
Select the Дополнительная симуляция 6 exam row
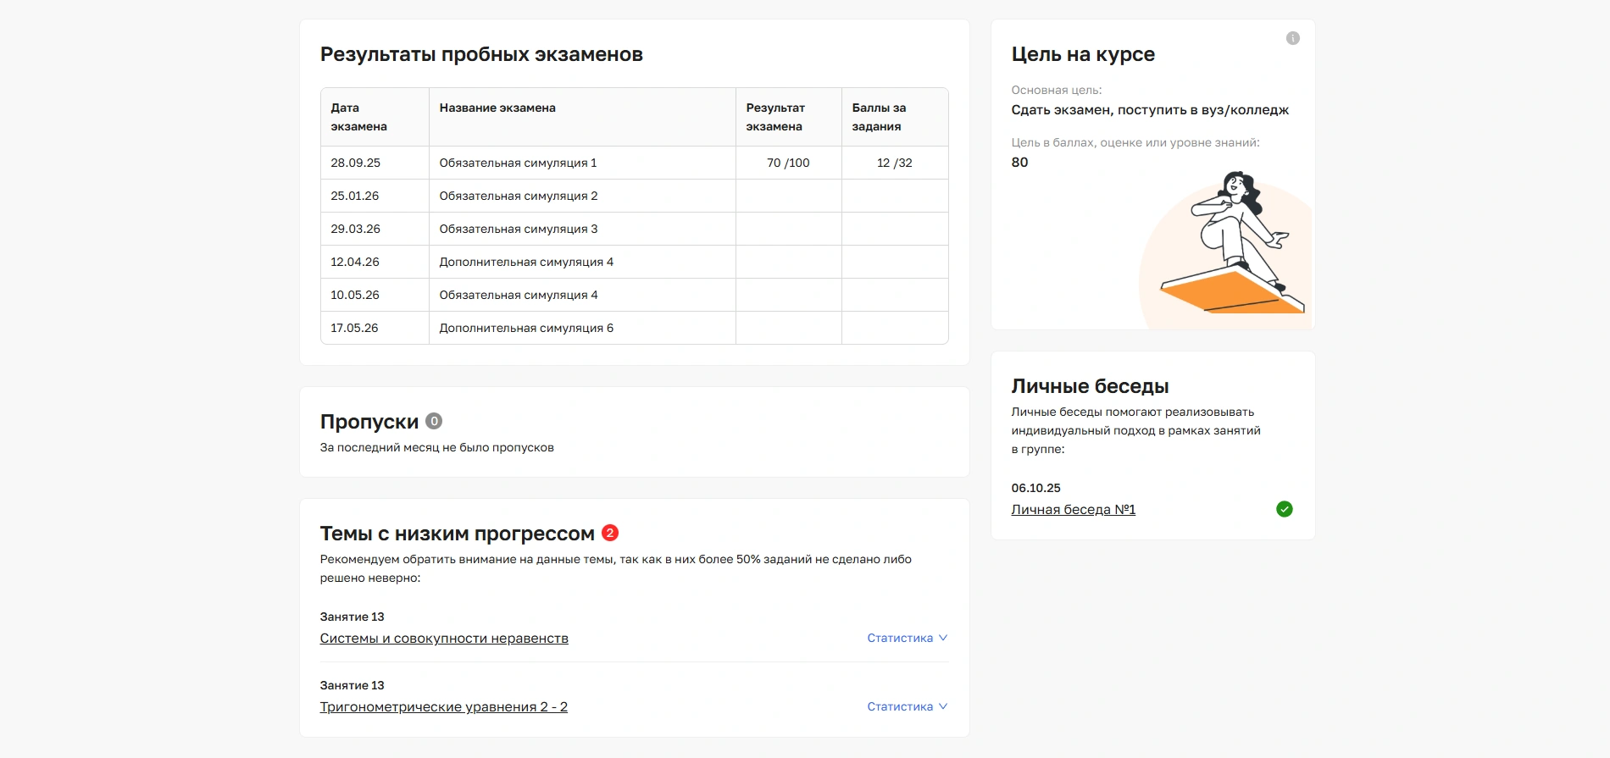click(525, 328)
